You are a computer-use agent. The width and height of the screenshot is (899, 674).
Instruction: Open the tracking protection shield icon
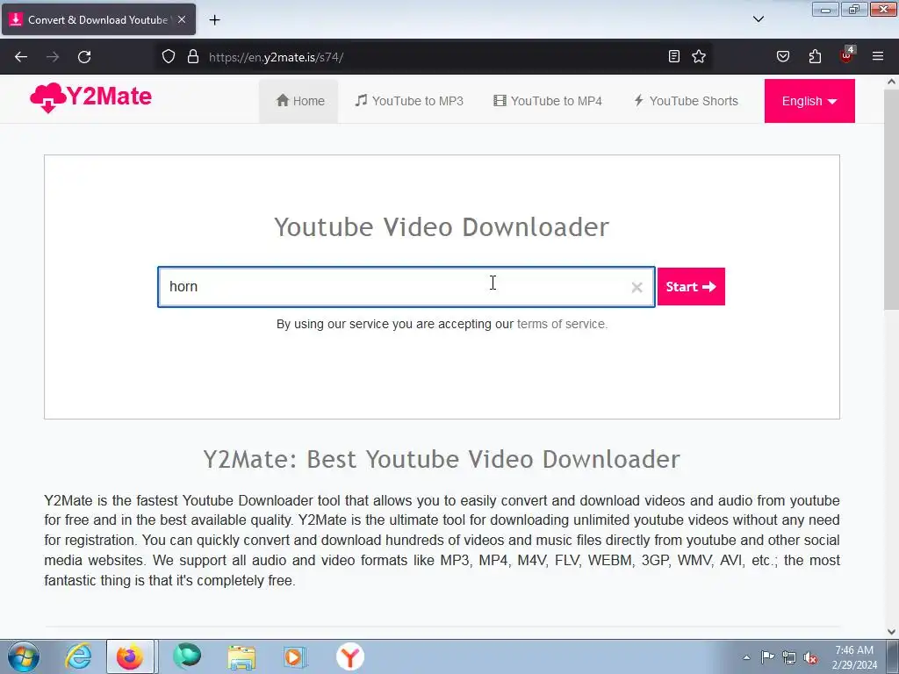[x=168, y=57]
